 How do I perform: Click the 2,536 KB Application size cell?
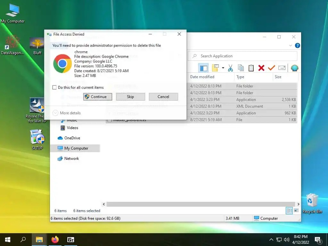tap(289, 100)
